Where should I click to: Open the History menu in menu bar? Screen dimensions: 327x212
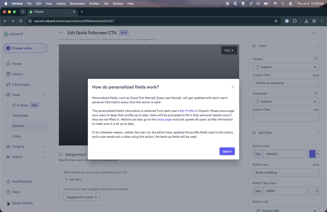tap(61, 4)
